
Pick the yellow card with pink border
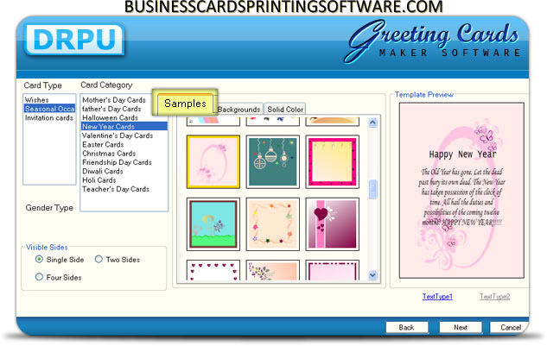tap(333, 161)
